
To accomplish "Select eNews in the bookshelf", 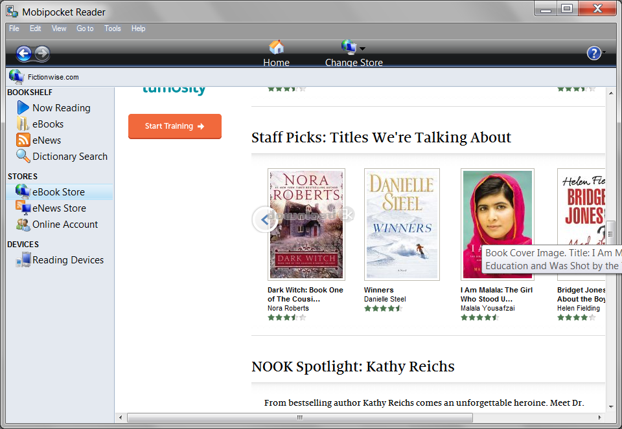I will pos(47,140).
